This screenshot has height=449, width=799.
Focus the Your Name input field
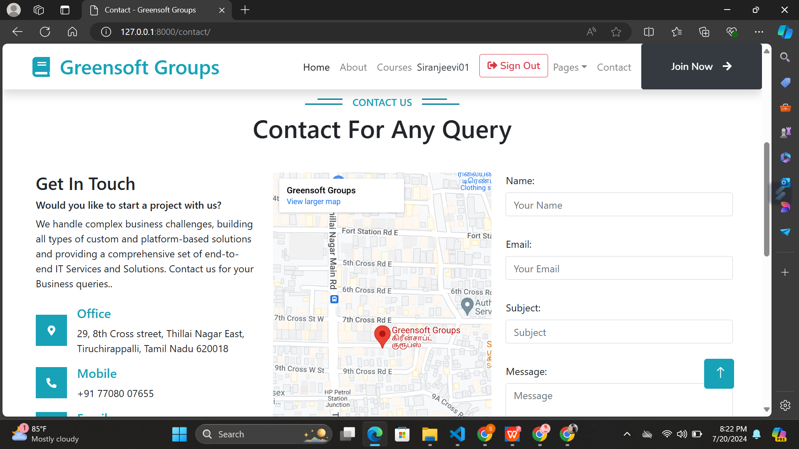[x=619, y=205]
